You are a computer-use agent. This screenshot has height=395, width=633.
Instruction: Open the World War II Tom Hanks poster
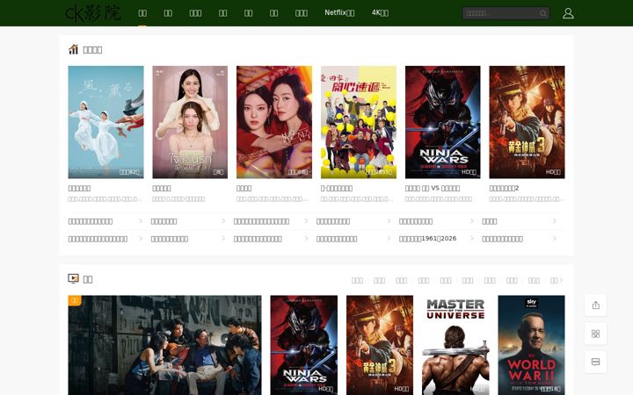point(531,345)
